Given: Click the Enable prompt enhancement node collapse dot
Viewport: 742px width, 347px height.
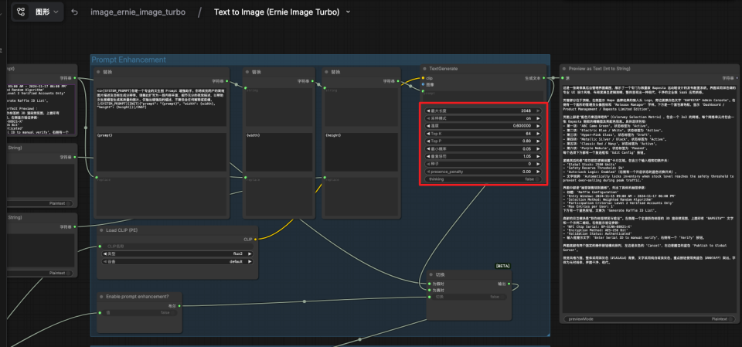Looking at the screenshot, I should pos(102,295).
